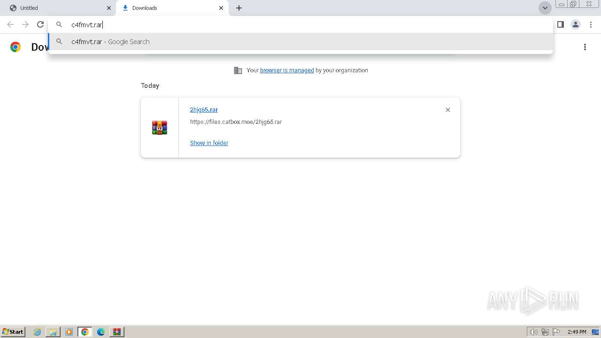Image resolution: width=601 pixels, height=338 pixels.
Task: Open Downloads page more actions menu
Action: [x=585, y=47]
